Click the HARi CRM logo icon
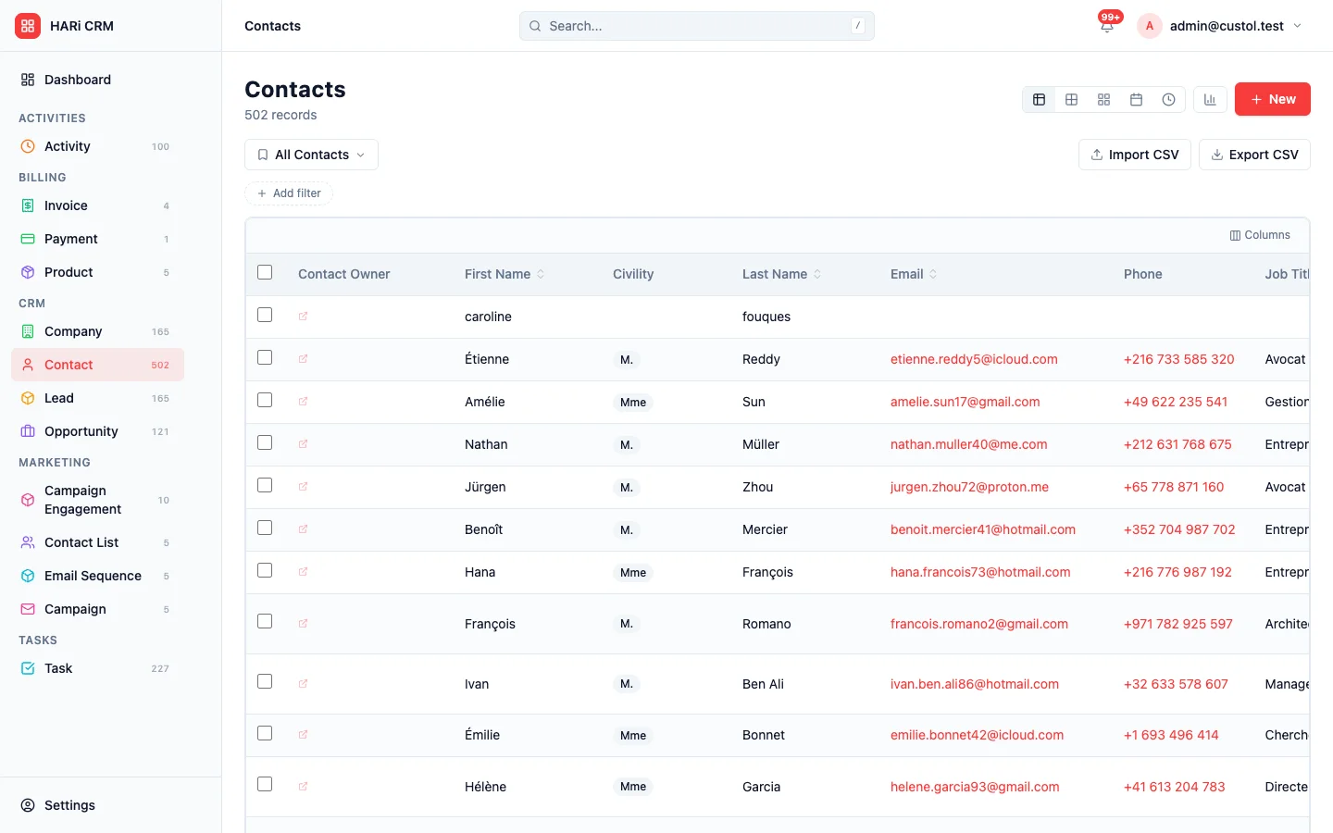This screenshot has width=1333, height=833. click(x=27, y=25)
